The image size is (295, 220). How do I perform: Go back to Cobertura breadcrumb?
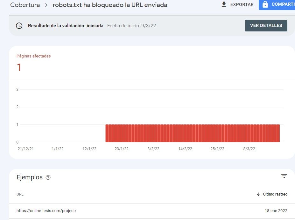click(x=25, y=5)
